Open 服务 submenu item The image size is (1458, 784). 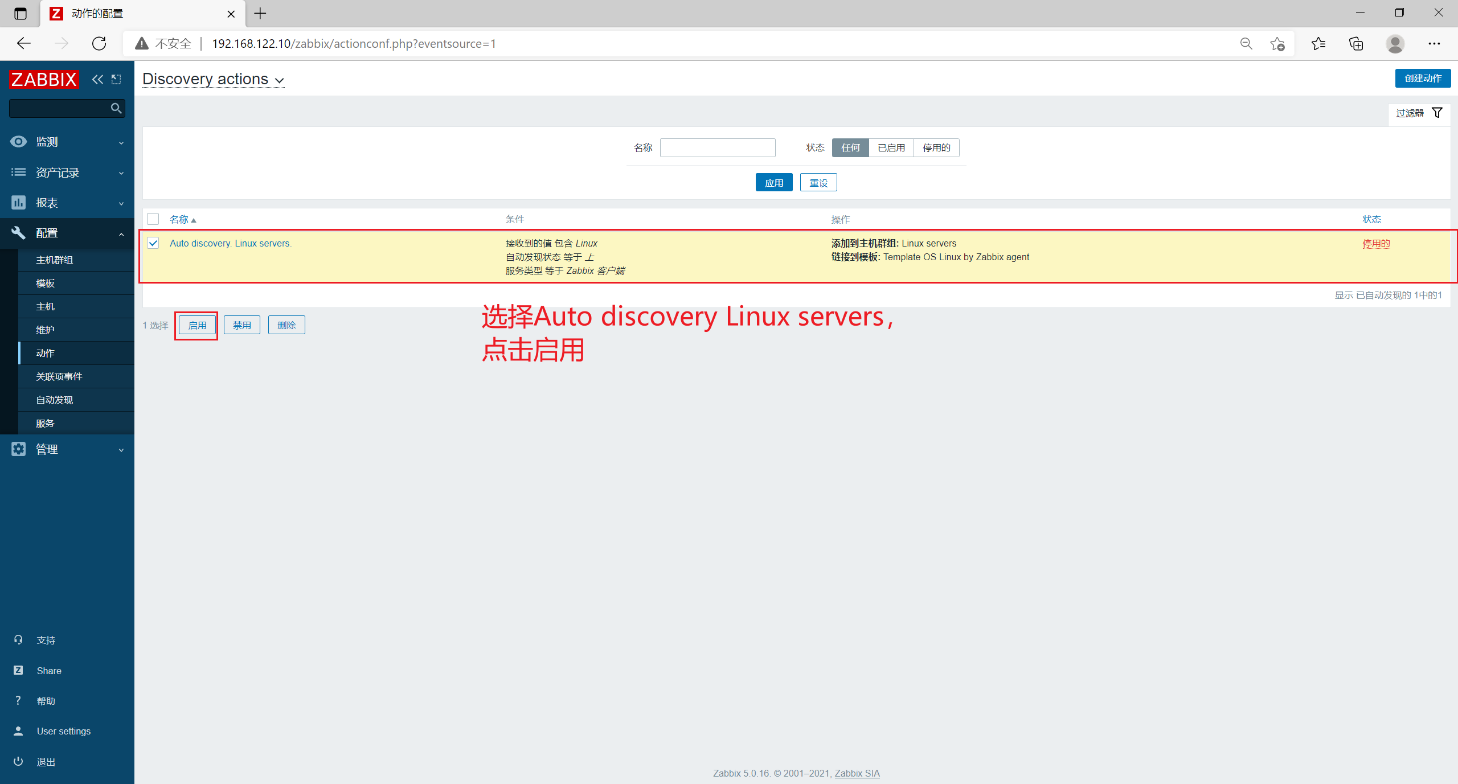[x=76, y=423]
